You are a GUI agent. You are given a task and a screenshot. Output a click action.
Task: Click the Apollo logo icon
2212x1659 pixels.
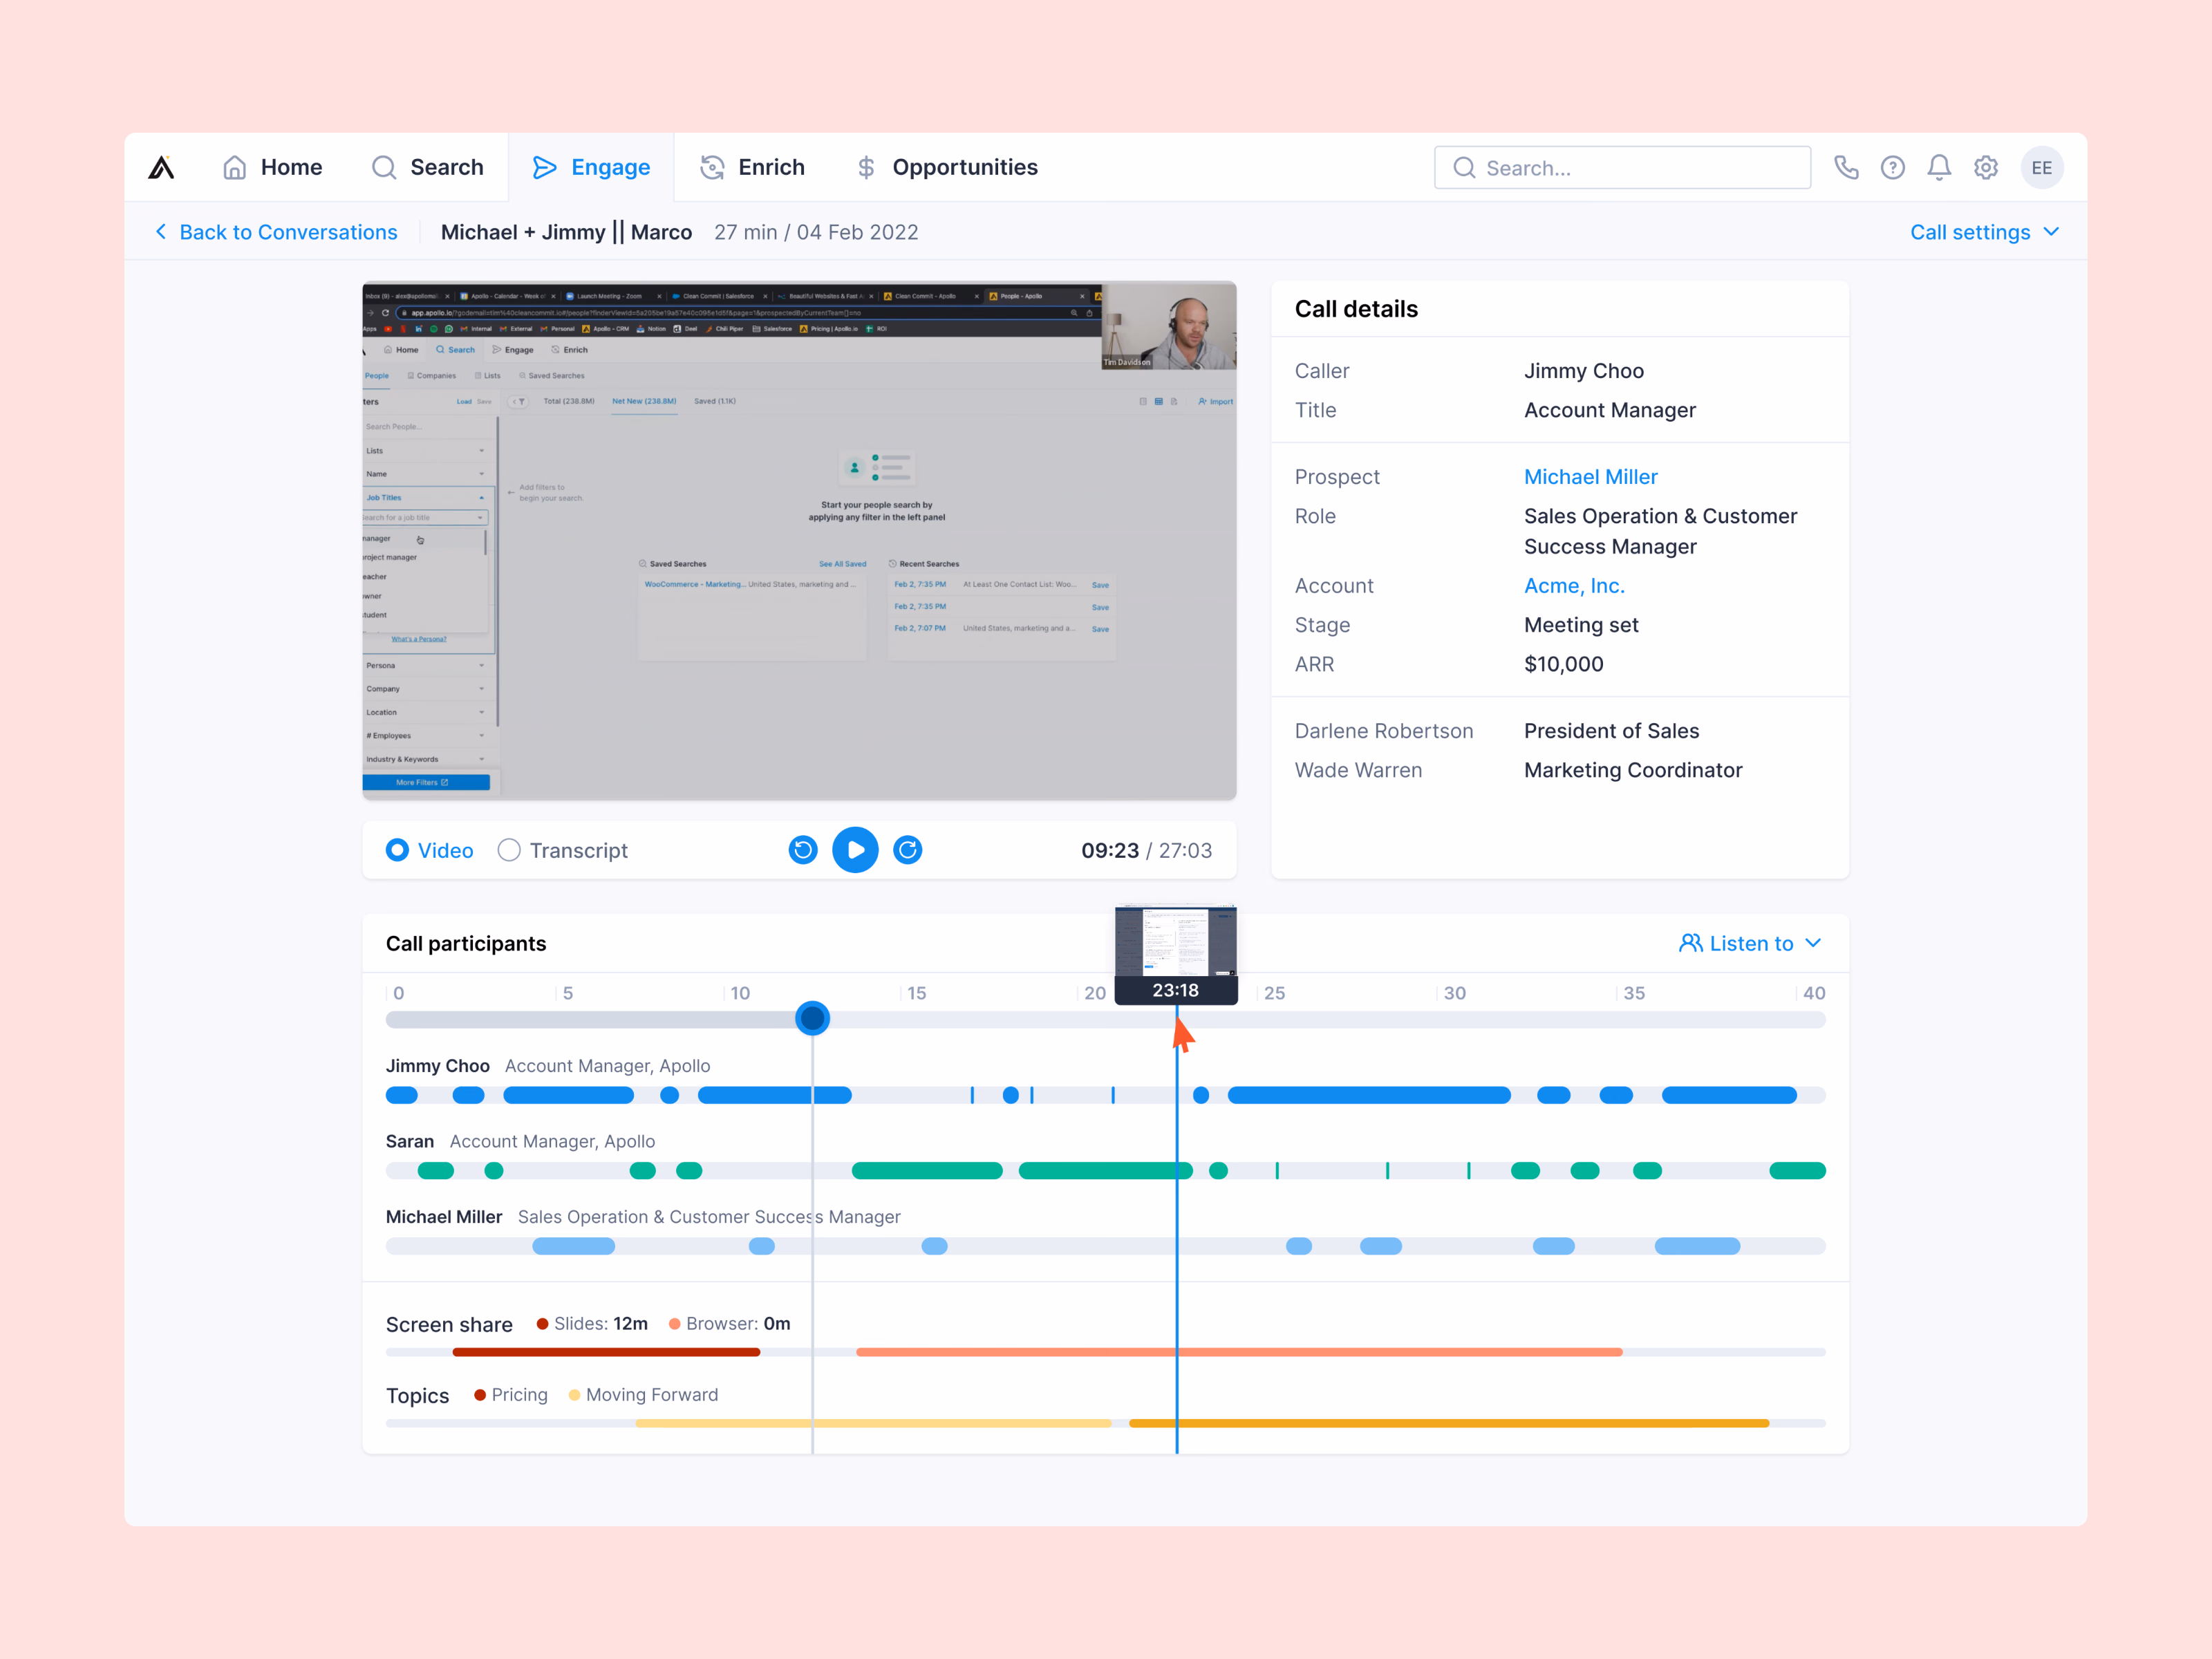tap(161, 167)
